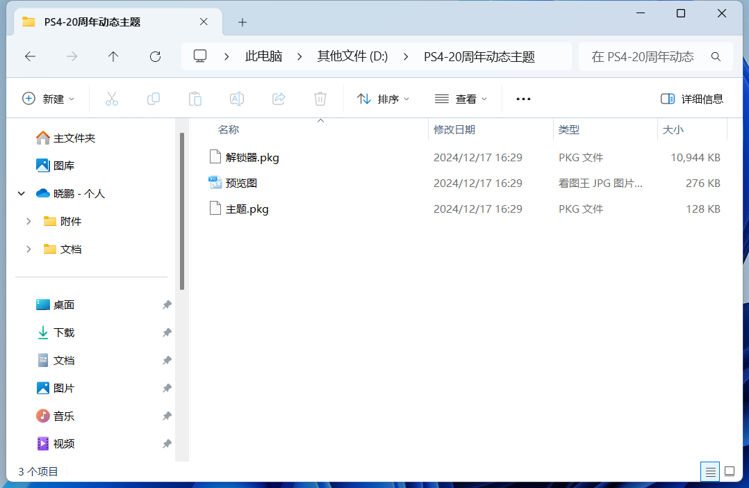The height and width of the screenshot is (488, 749).
Task: Unpin 音乐 from quick access
Action: 166,416
